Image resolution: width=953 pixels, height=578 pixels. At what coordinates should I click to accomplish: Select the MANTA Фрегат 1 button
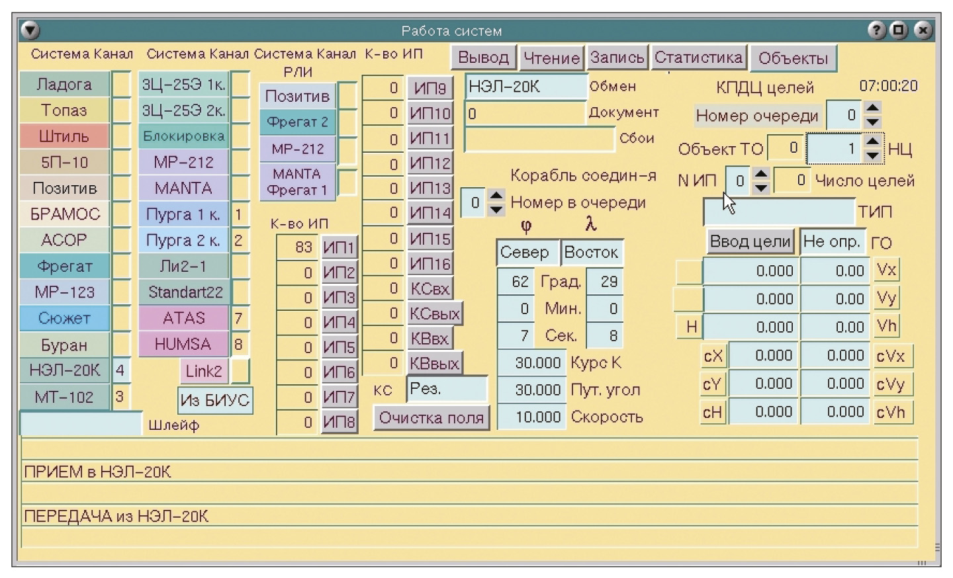pyautogui.click(x=297, y=182)
